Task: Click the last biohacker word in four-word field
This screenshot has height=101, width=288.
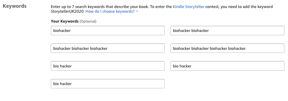Action: coord(237,49)
